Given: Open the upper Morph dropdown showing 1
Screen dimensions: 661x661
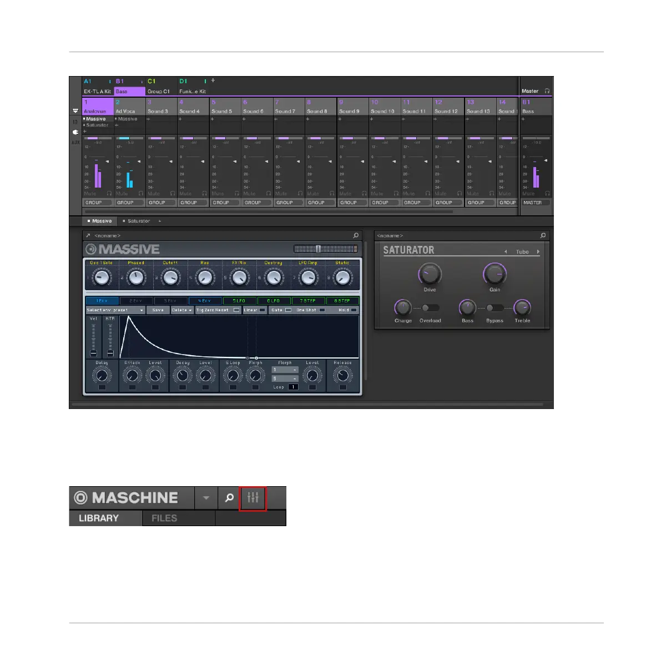Looking at the screenshot, I should pyautogui.click(x=285, y=370).
